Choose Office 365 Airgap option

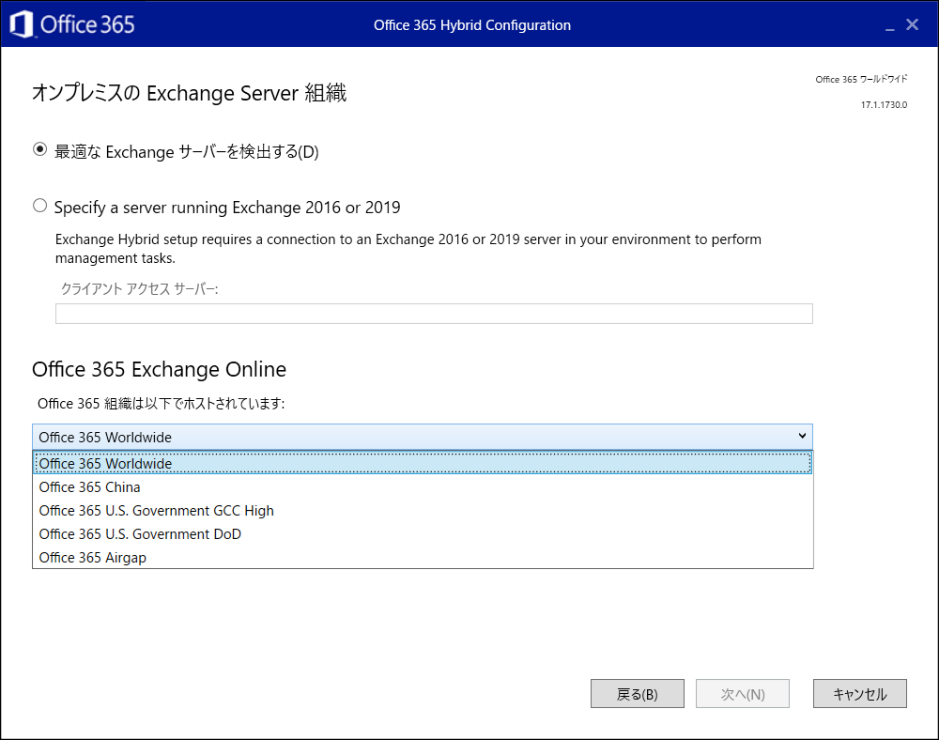423,558
